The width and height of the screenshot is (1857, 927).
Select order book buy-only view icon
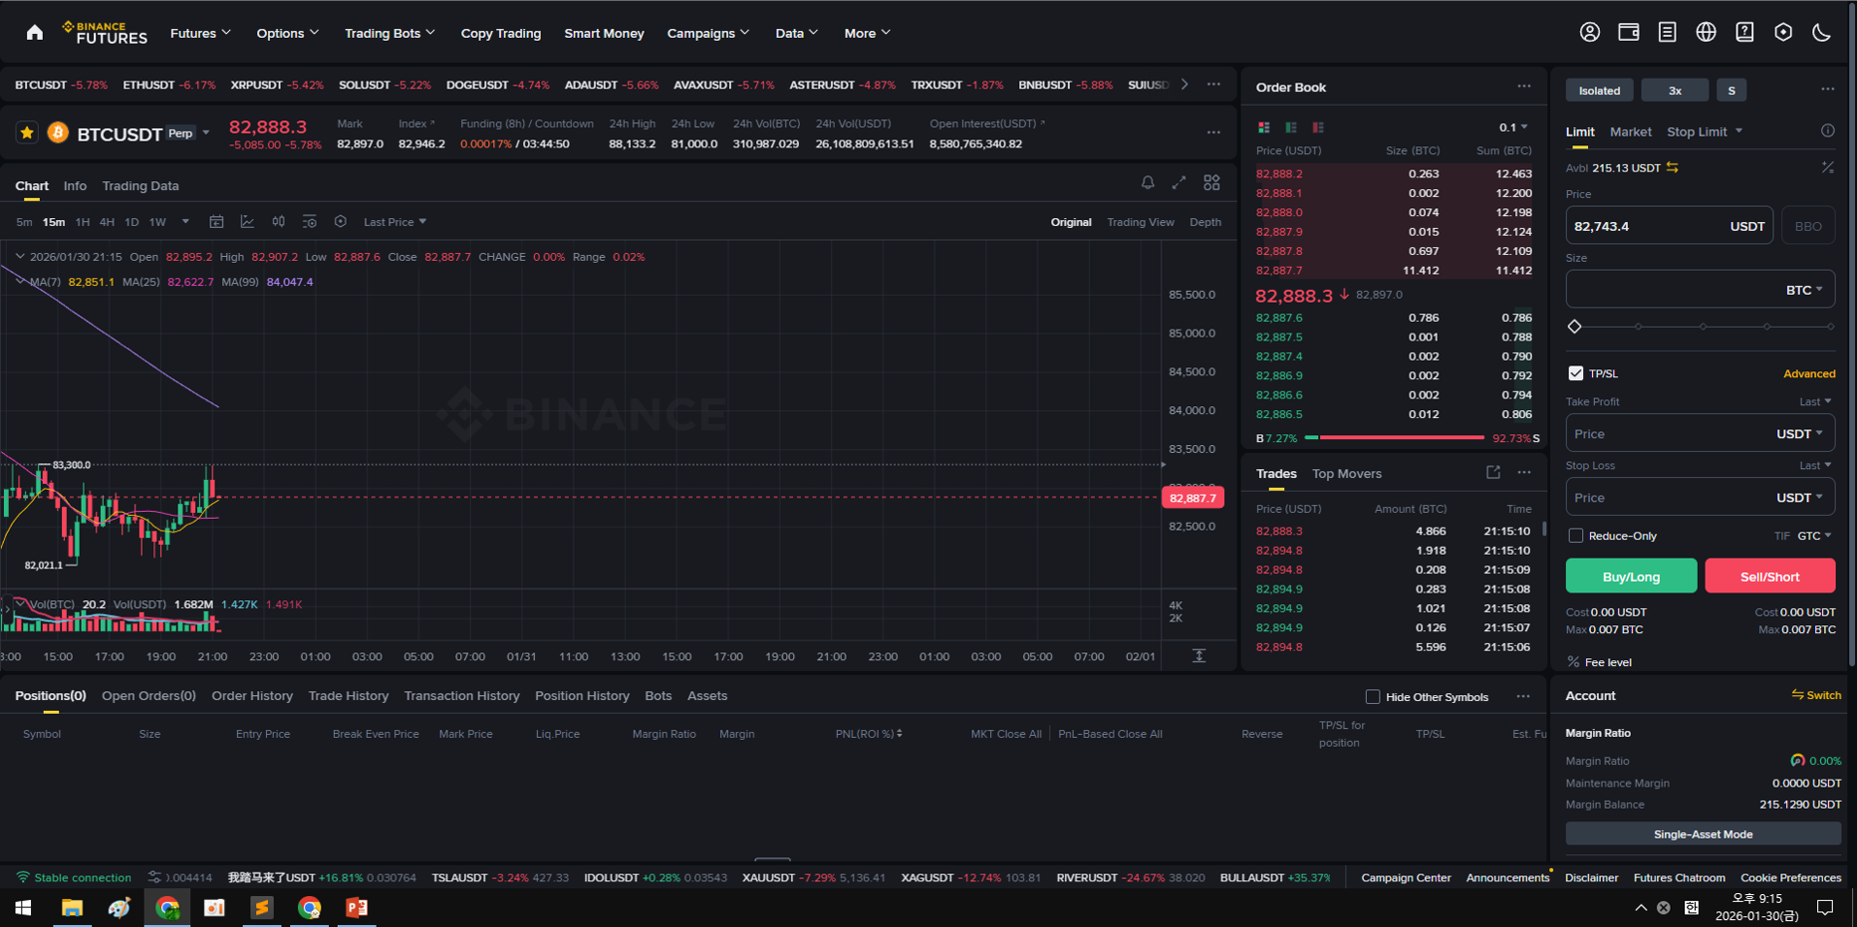1291,127
